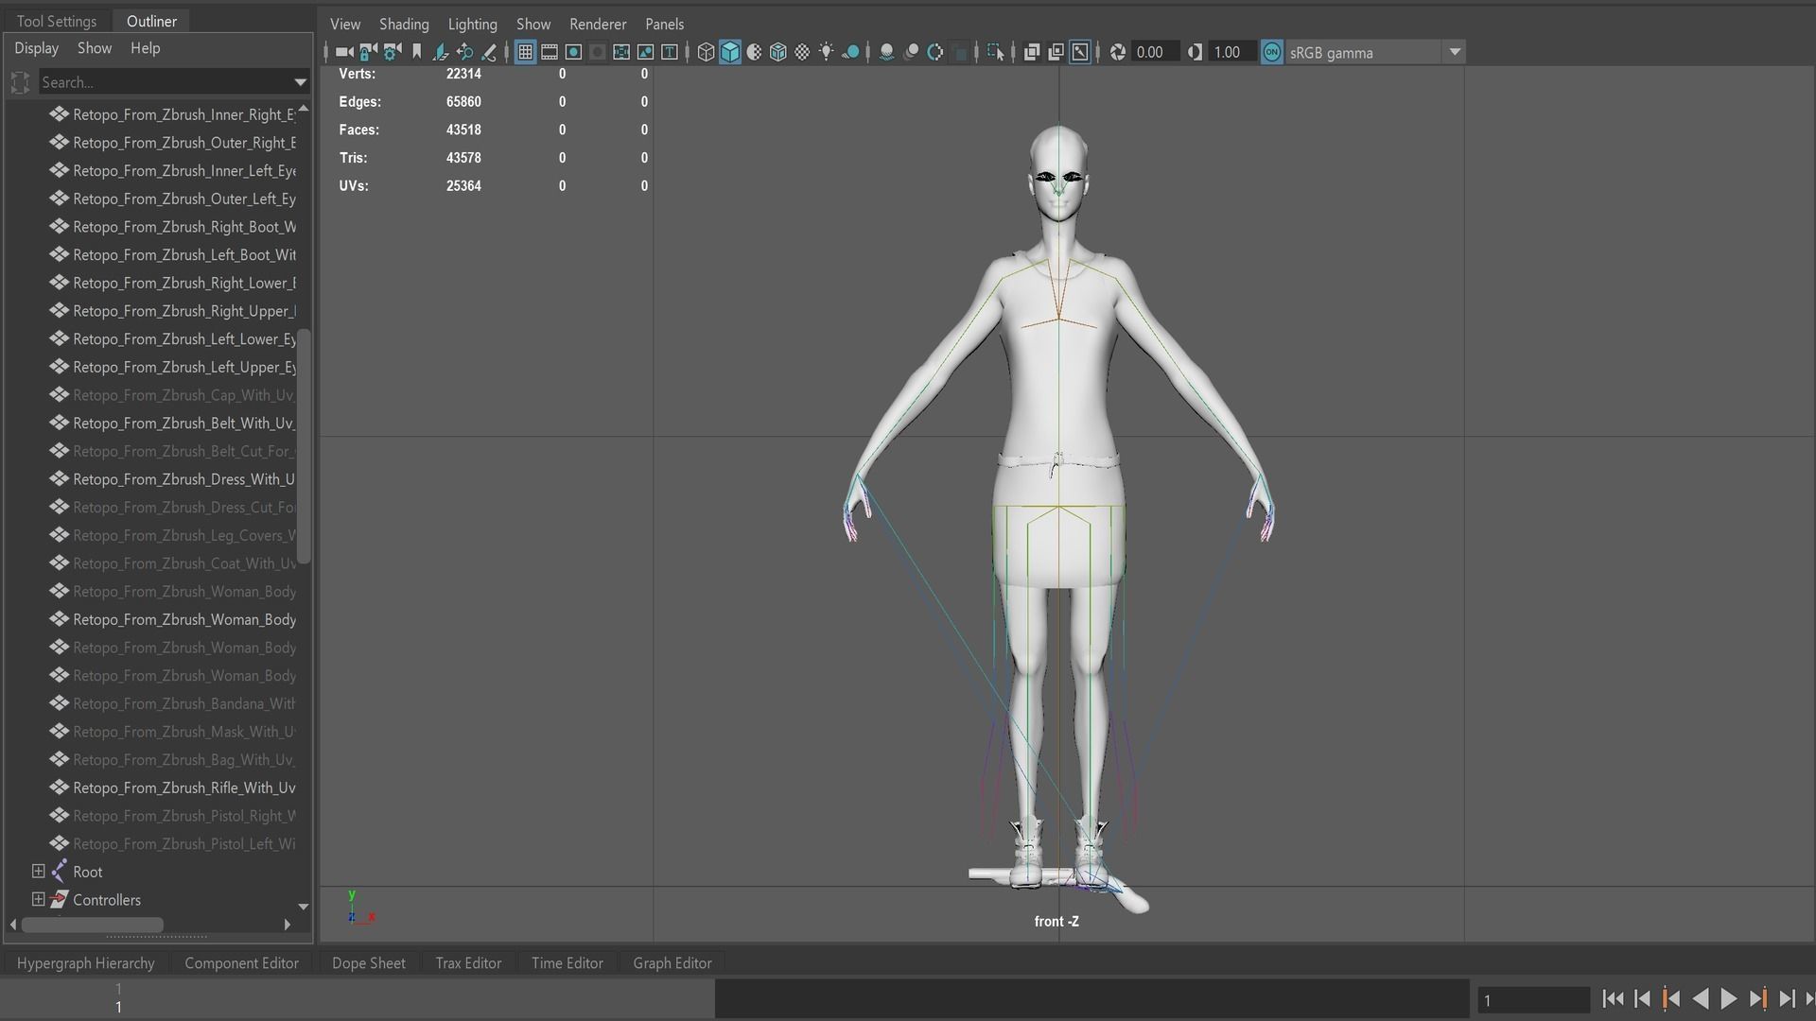The image size is (1816, 1021).
Task: Toggle isolate select icon
Action: tap(995, 53)
